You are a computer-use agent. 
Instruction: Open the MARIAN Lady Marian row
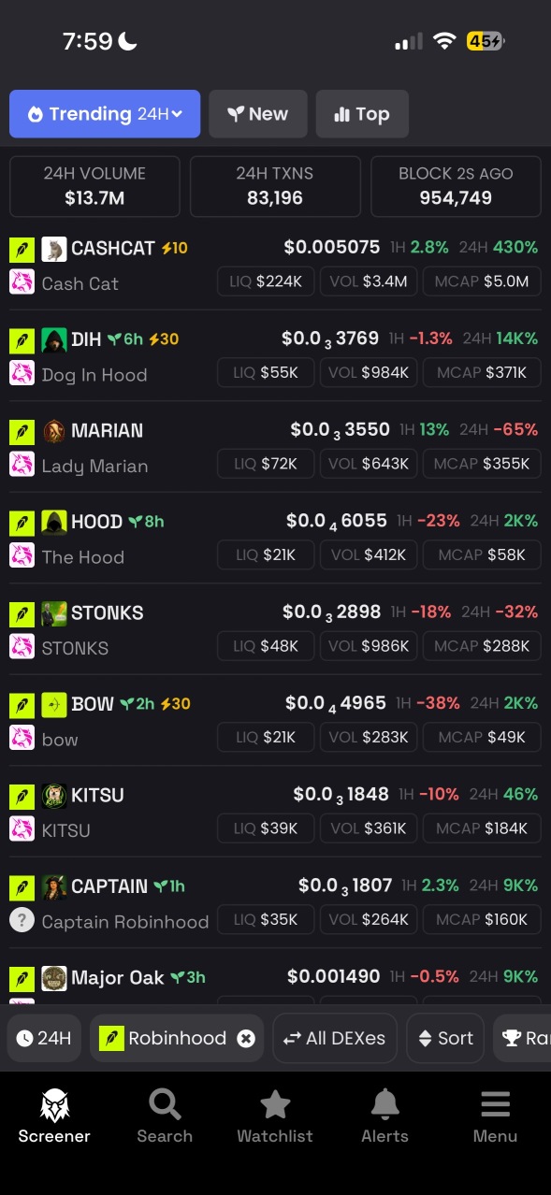[275, 447]
